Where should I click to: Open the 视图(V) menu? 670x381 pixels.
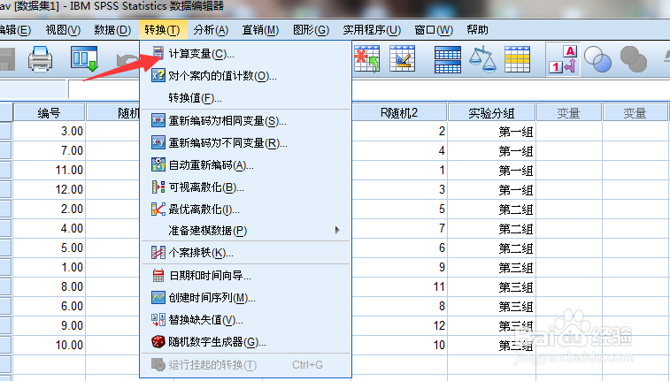click(63, 30)
